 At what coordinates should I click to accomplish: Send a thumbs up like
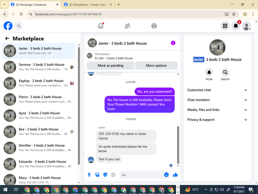click(175, 175)
